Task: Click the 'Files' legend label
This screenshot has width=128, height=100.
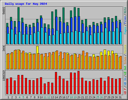Action: coord(125,20)
